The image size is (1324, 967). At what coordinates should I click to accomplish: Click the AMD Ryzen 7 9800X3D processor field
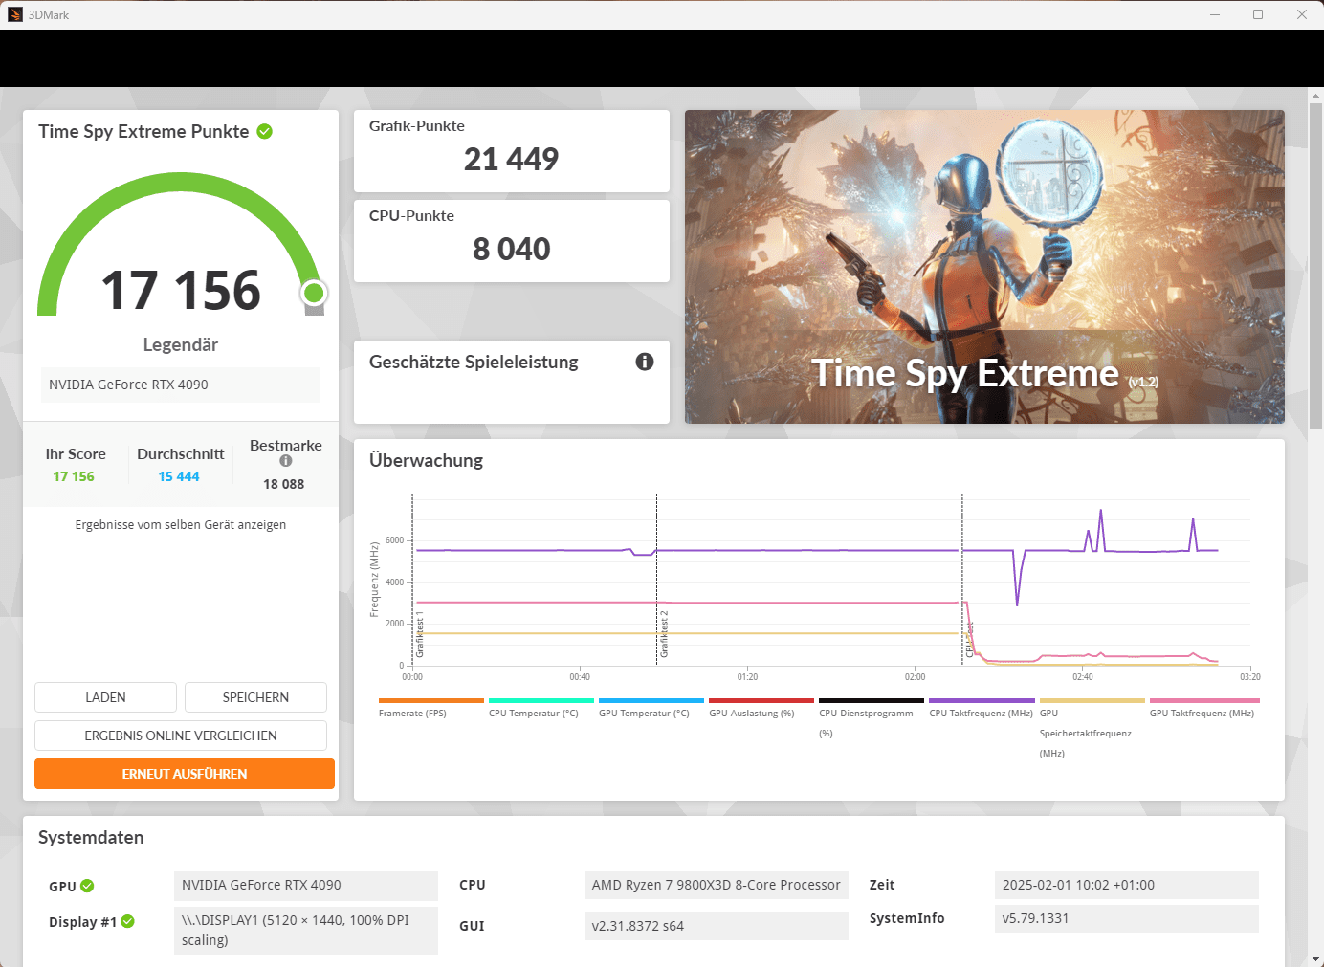point(717,886)
